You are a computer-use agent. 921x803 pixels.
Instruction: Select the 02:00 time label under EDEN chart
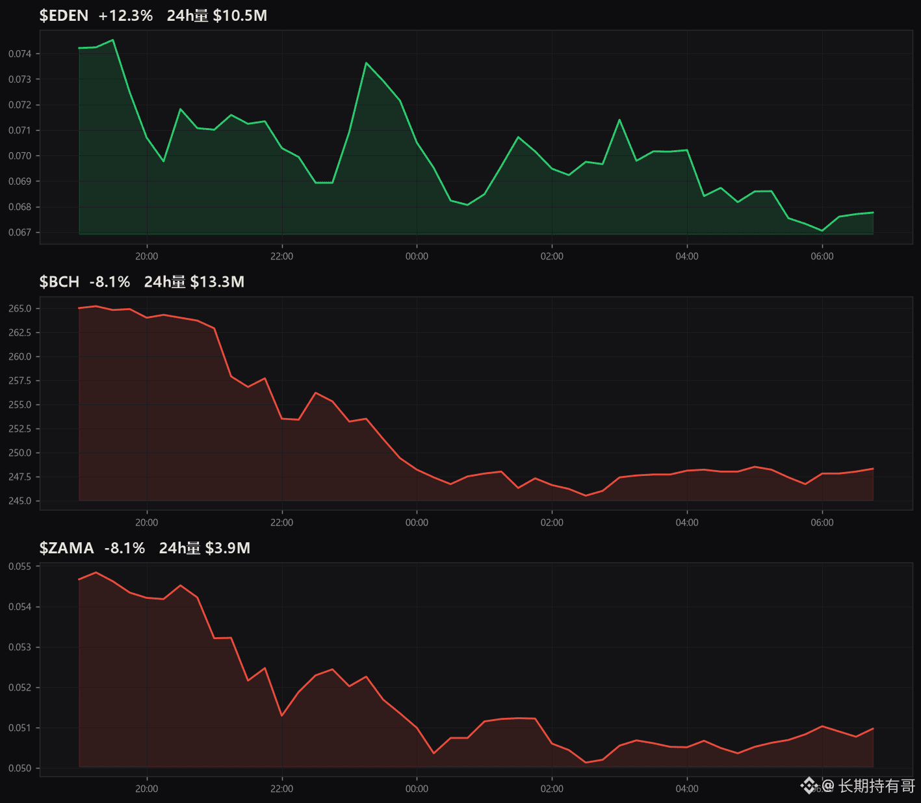(552, 256)
